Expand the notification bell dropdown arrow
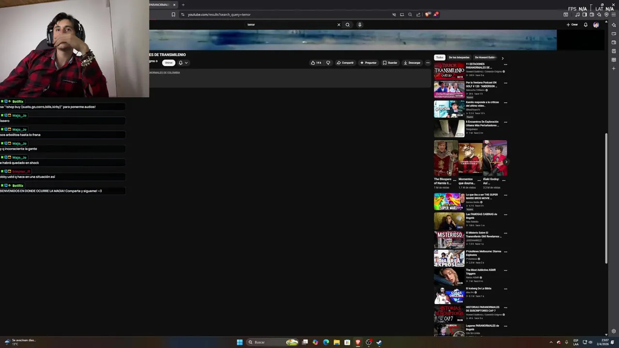The width and height of the screenshot is (619, 348). pyautogui.click(x=186, y=63)
